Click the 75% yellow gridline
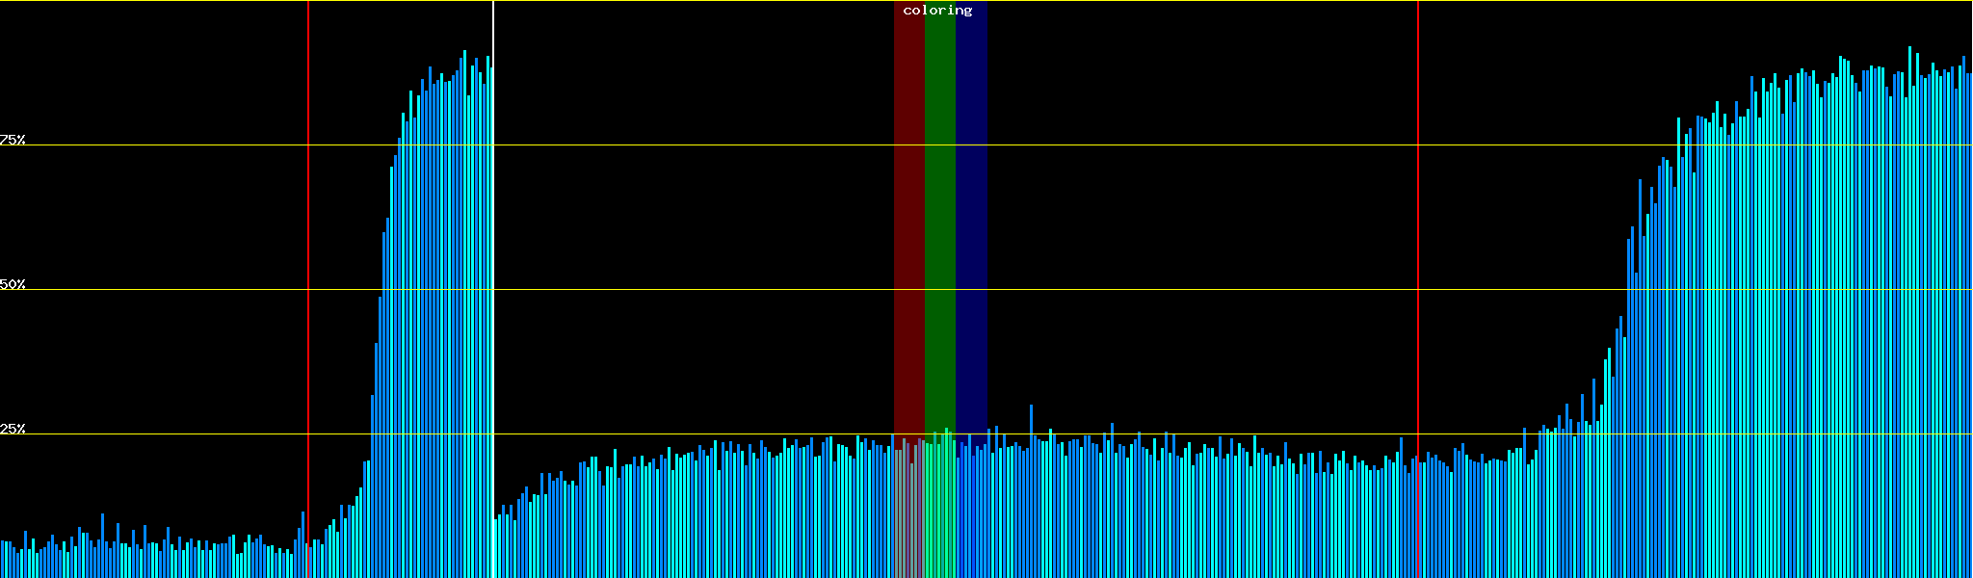 point(1156,145)
